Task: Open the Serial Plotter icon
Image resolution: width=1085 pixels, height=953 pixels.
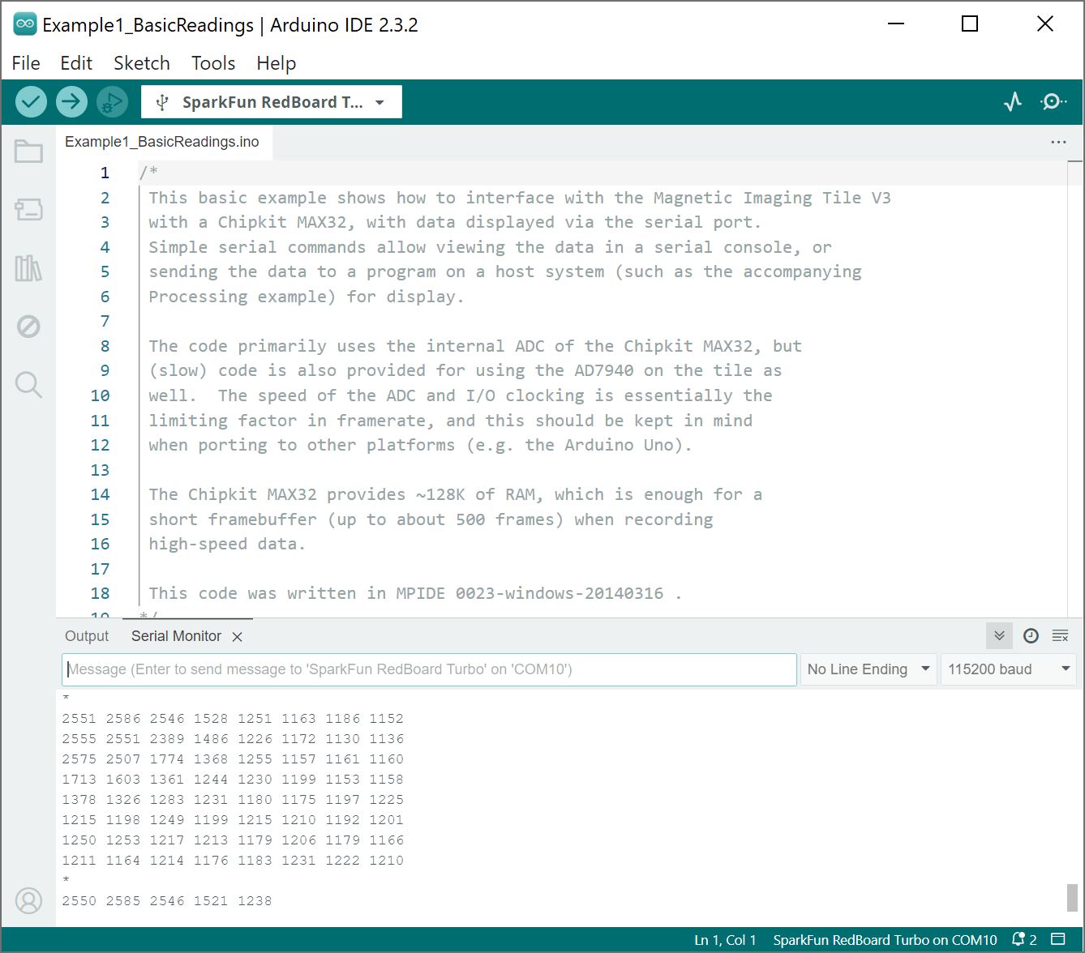Action: click(1013, 102)
